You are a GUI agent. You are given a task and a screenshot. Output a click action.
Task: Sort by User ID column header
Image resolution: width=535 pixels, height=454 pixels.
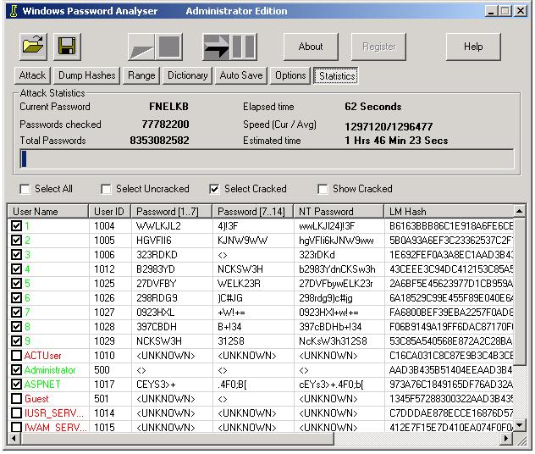(110, 211)
